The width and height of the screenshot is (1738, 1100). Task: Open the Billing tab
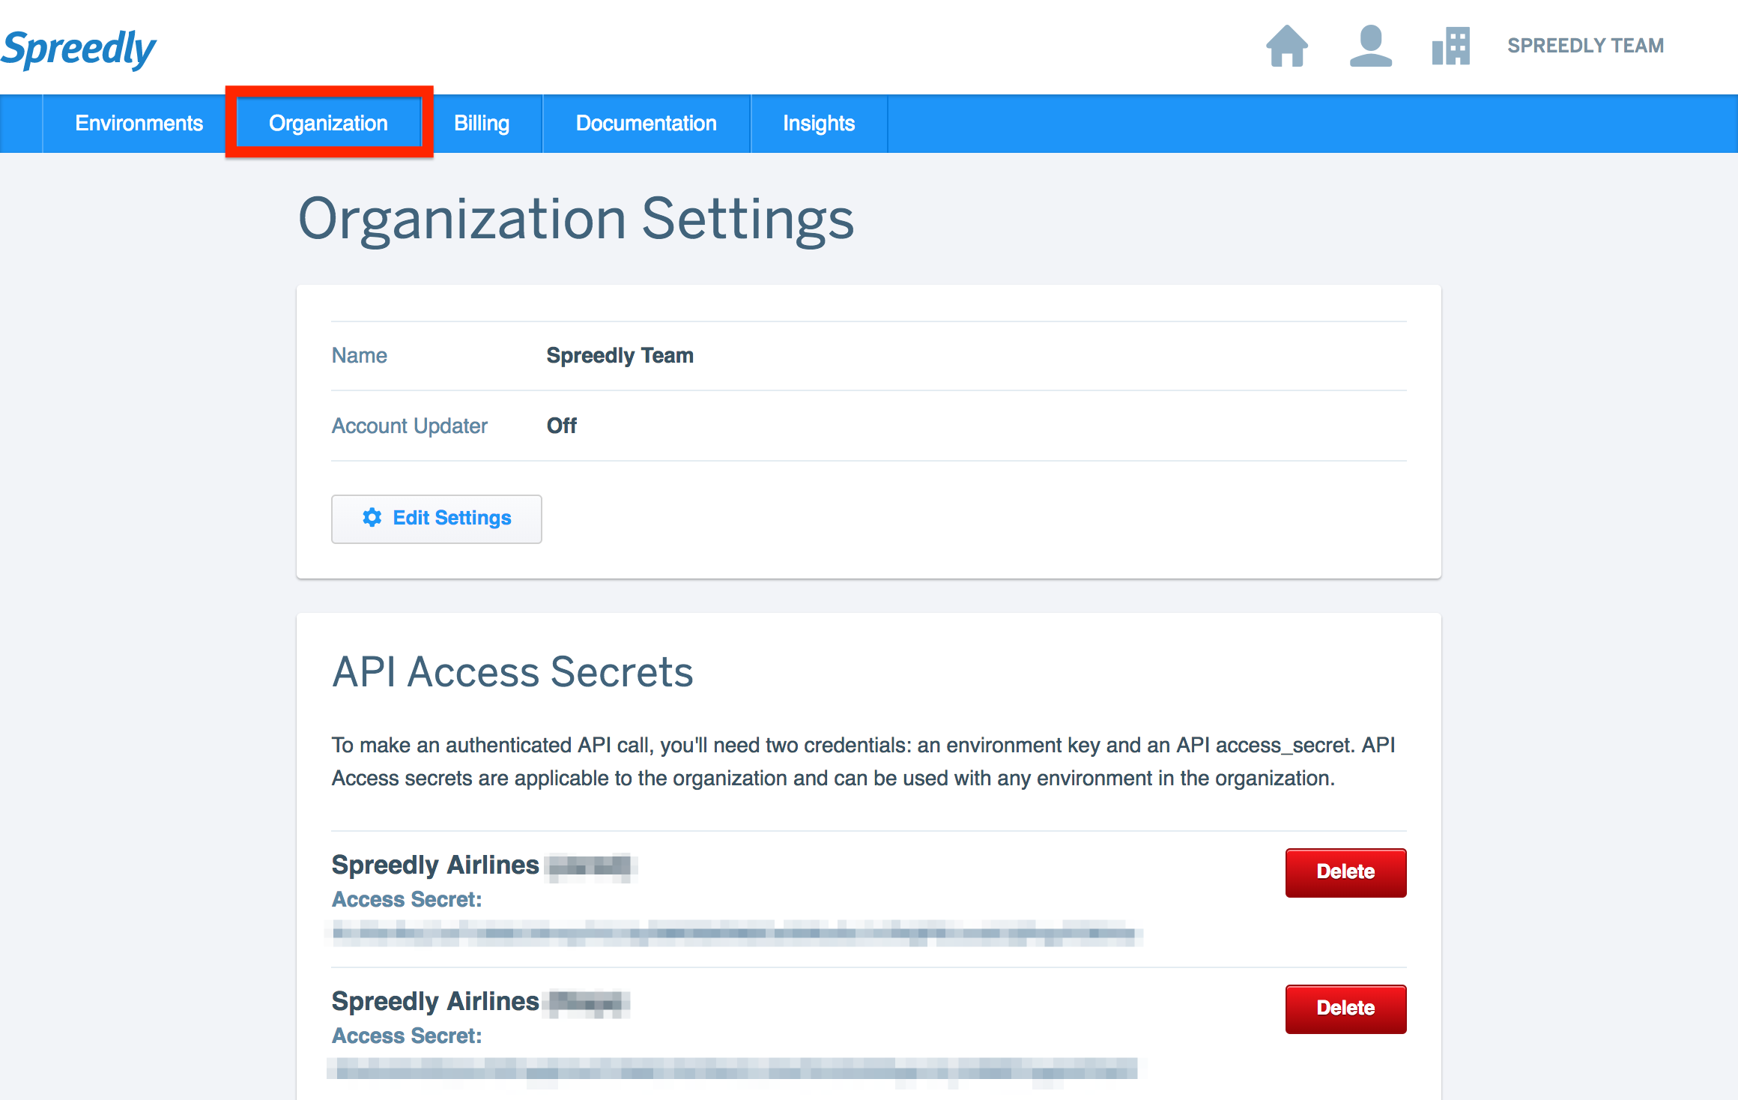(482, 123)
